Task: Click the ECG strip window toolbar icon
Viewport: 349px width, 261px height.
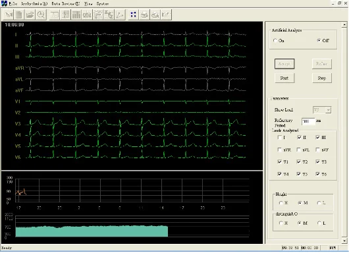Action: [x=55, y=14]
